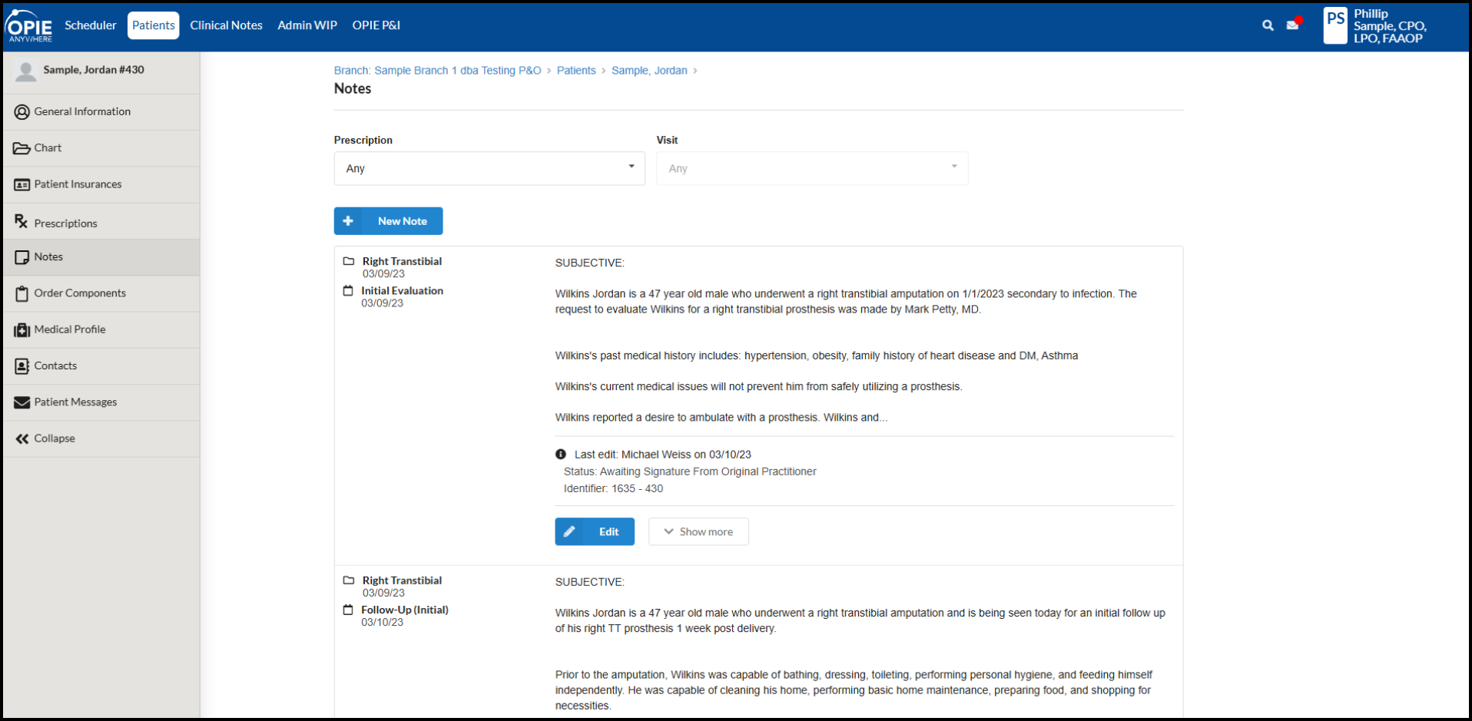1472x721 pixels.
Task: Follow the Patients breadcrumb link
Action: [576, 71]
